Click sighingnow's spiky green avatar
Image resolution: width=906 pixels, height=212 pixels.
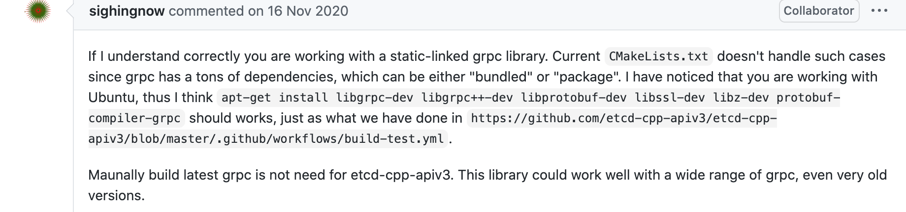click(39, 11)
